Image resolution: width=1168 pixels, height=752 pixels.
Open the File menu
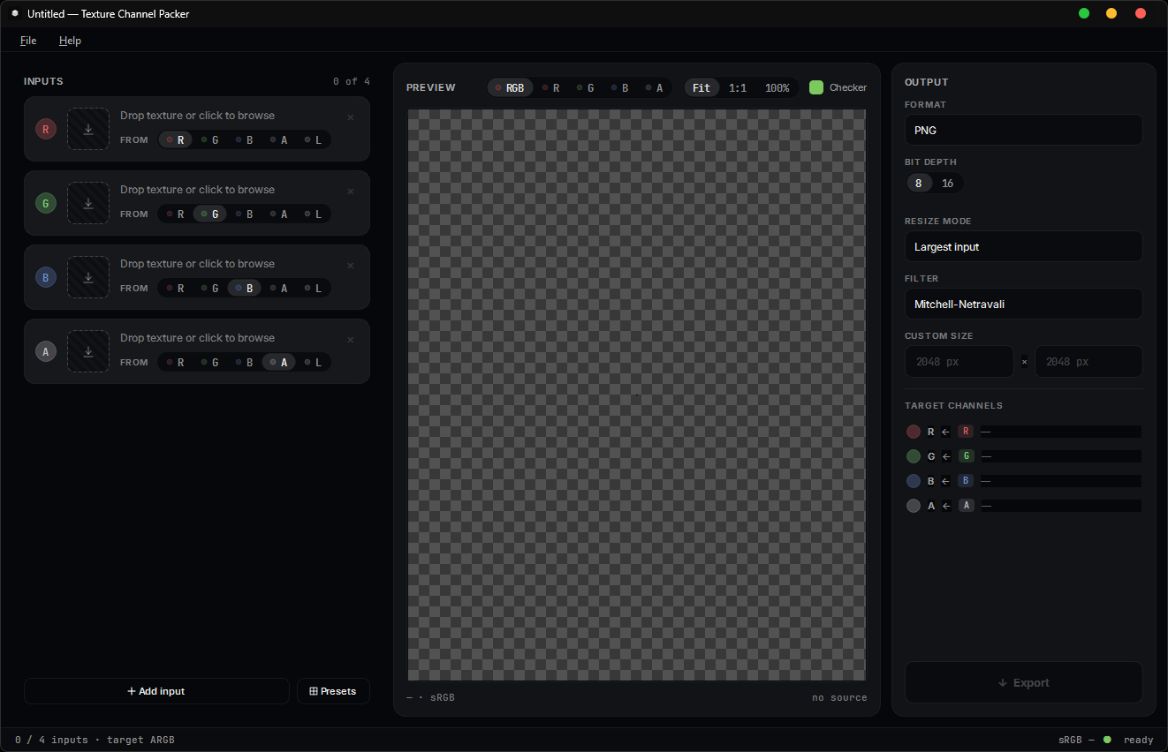pos(28,41)
